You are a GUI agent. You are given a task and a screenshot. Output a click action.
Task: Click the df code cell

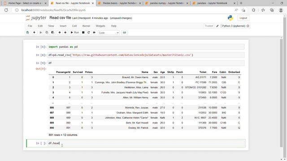[146, 63]
